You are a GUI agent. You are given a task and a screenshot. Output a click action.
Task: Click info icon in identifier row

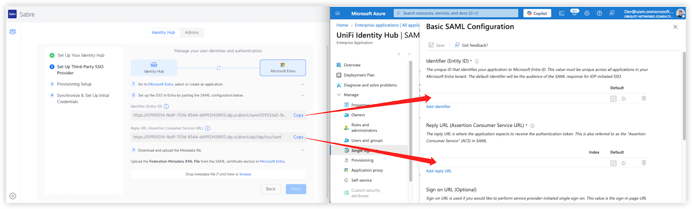[623, 99]
